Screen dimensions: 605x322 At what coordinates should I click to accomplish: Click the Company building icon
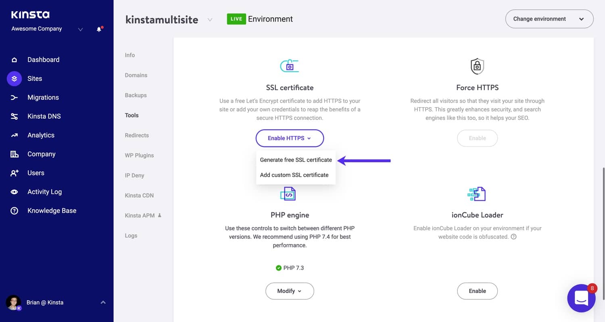coord(15,154)
